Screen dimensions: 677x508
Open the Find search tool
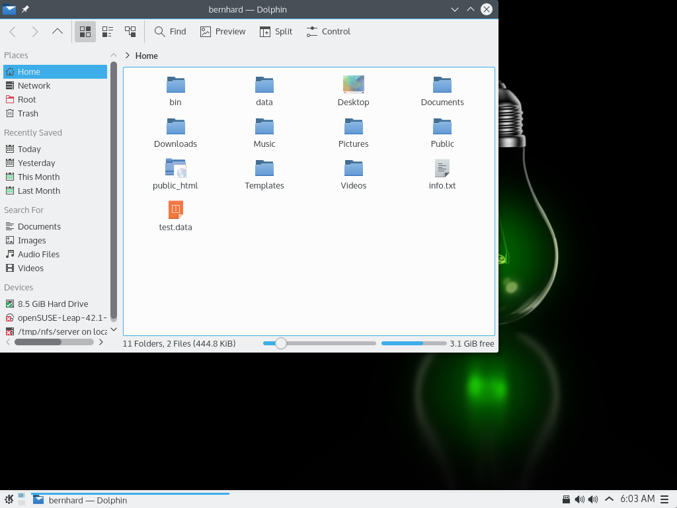(x=170, y=32)
